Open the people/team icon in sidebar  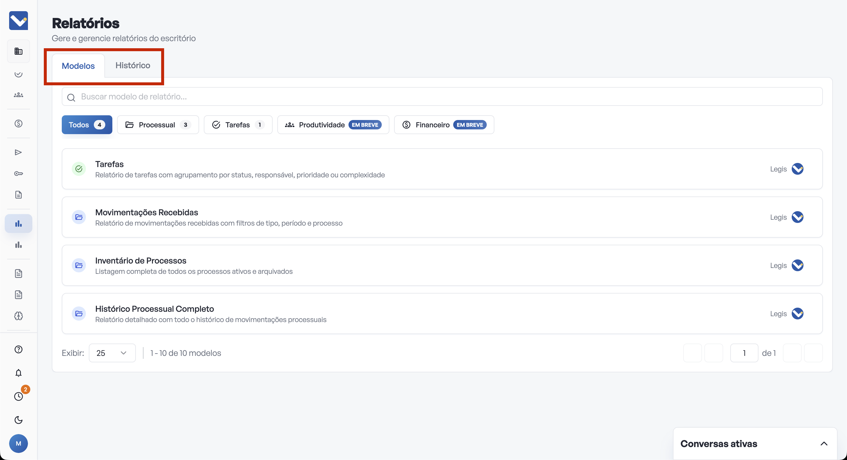coord(19,95)
